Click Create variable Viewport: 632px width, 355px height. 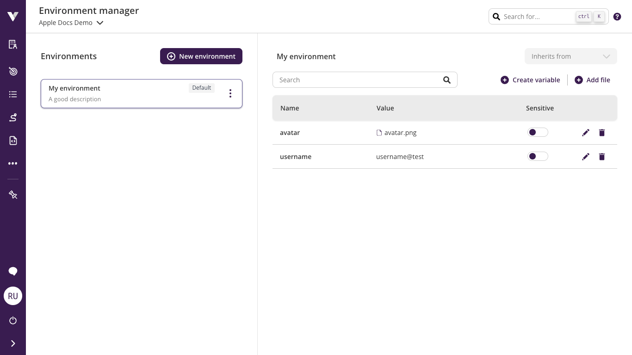[530, 80]
